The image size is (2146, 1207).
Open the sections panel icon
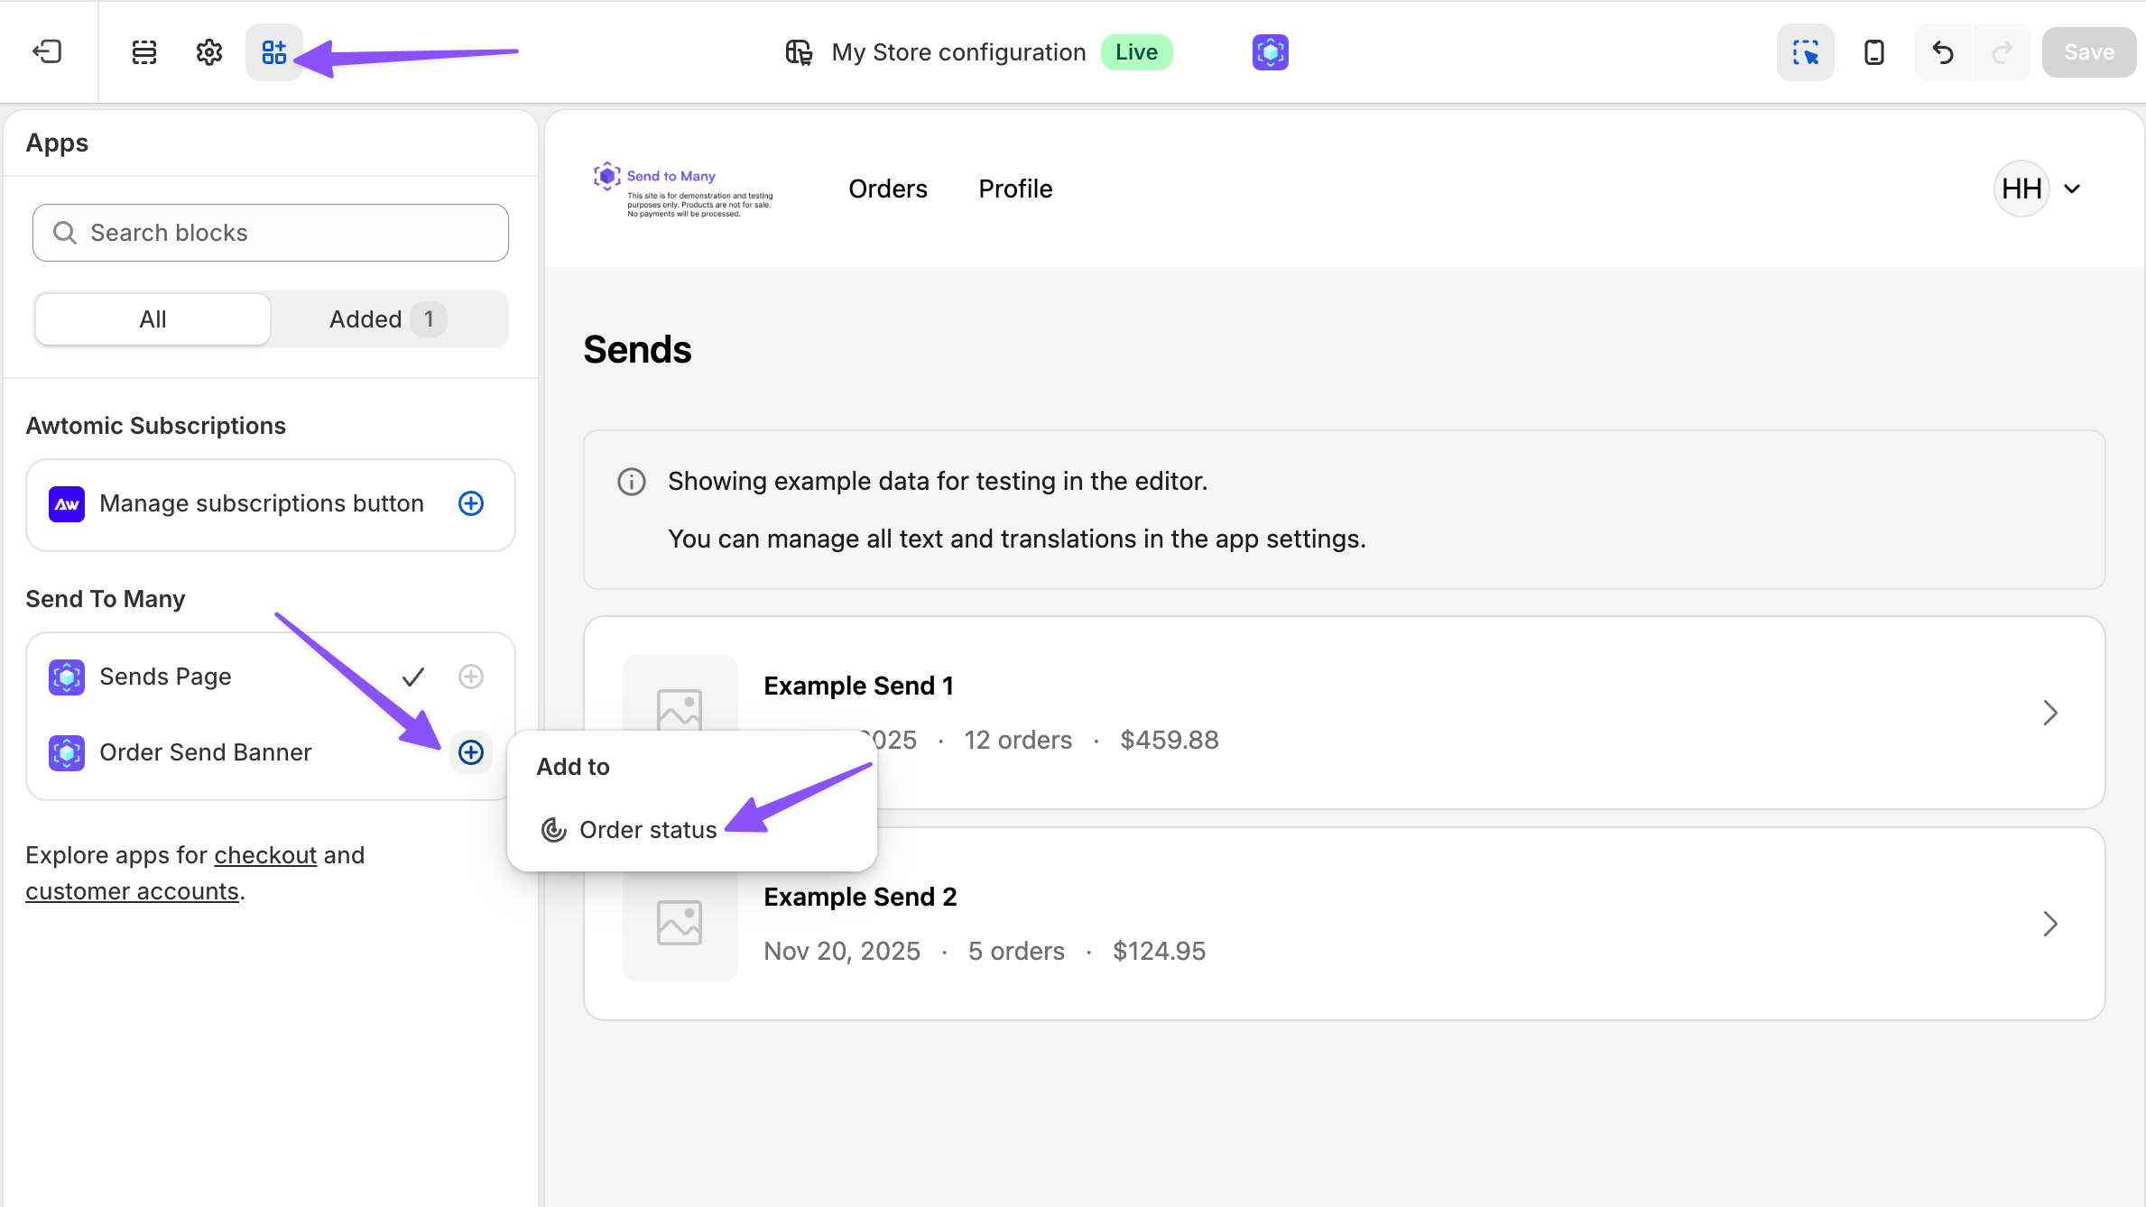pos(143,51)
